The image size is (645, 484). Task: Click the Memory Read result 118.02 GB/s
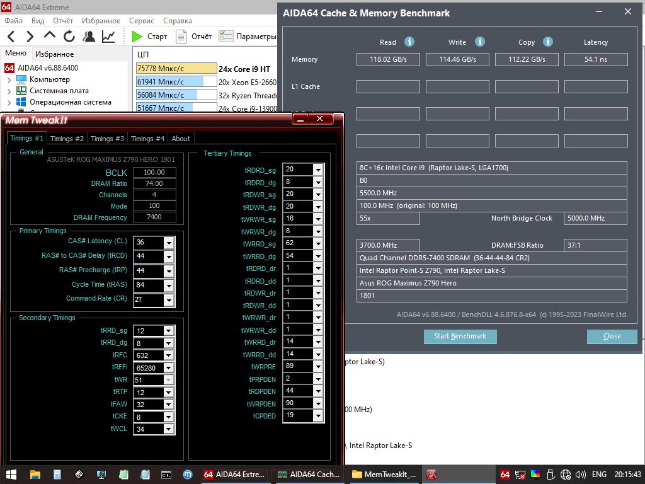coord(388,59)
